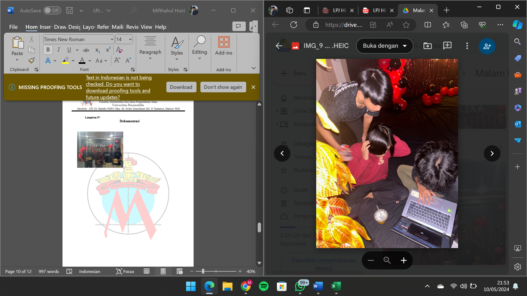Click Download proofing tools button
This screenshot has height=296, width=527.
pyautogui.click(x=181, y=87)
